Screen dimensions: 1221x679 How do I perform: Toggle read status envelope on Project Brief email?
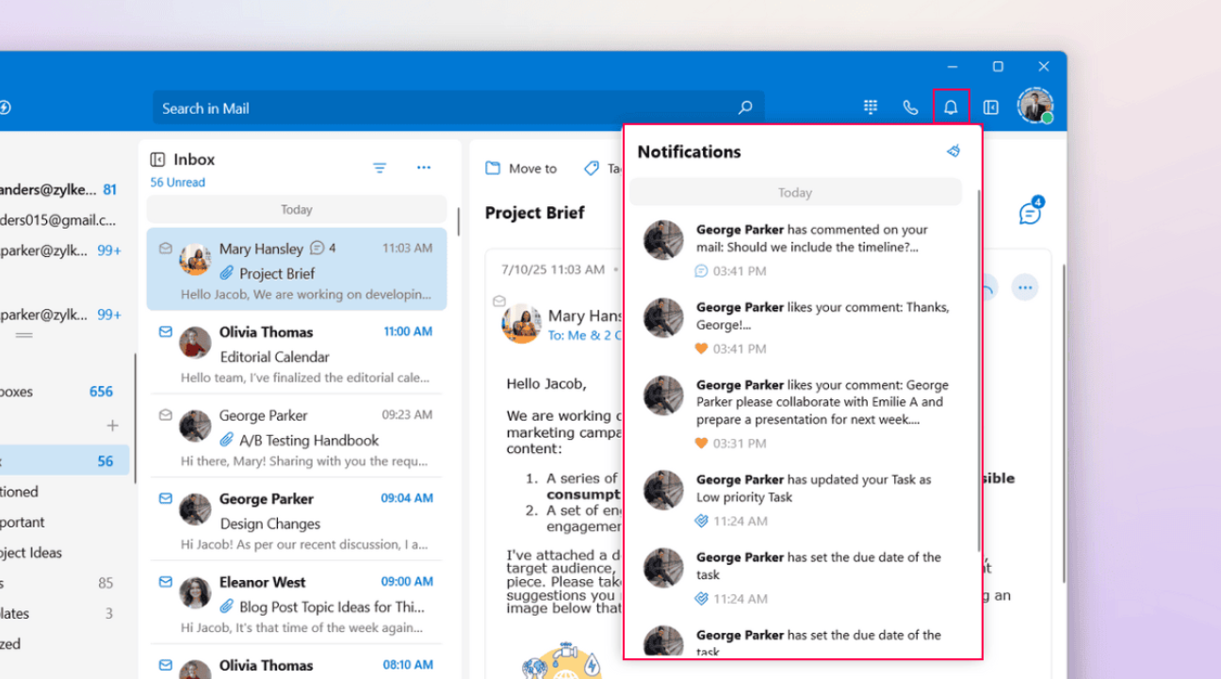click(x=166, y=249)
